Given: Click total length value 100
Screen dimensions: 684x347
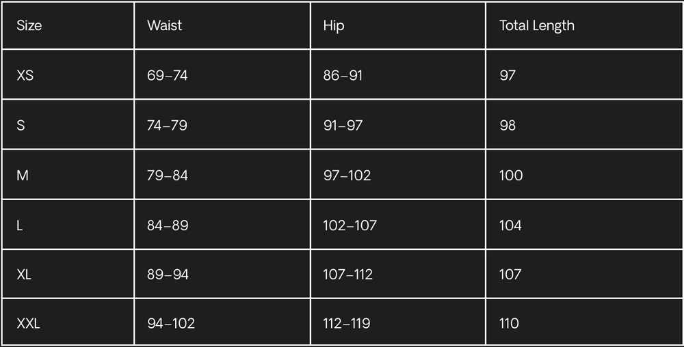Looking at the screenshot, I should click(x=511, y=176).
